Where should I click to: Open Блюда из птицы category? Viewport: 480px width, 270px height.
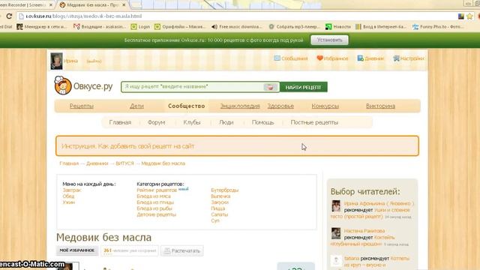coord(155,202)
